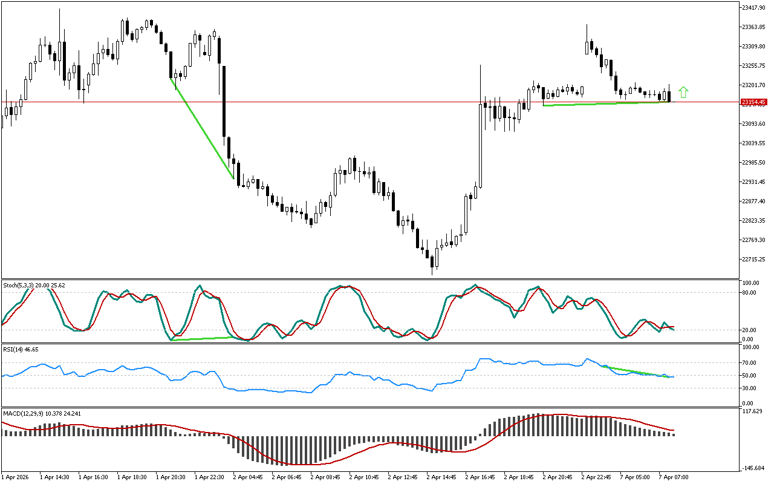Click the 70.00 level on RSI scale
Viewport: 774px width, 484px height.
click(750, 363)
